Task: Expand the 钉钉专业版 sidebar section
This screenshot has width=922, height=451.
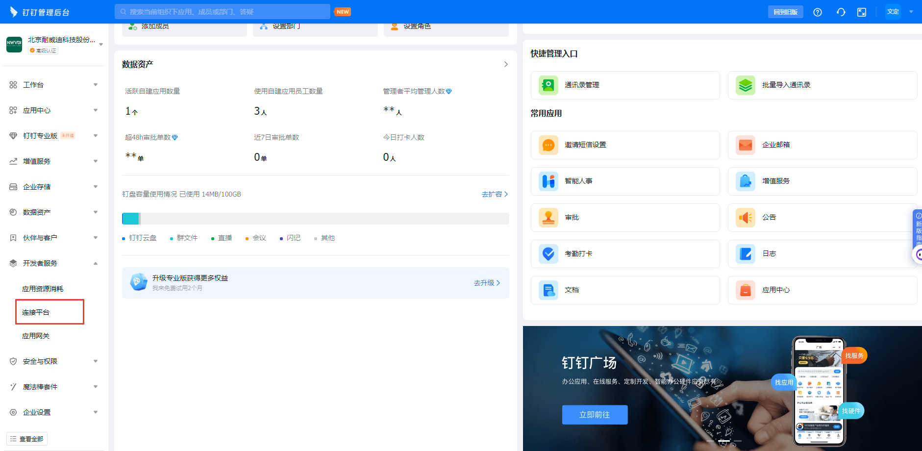Action: [x=96, y=136]
